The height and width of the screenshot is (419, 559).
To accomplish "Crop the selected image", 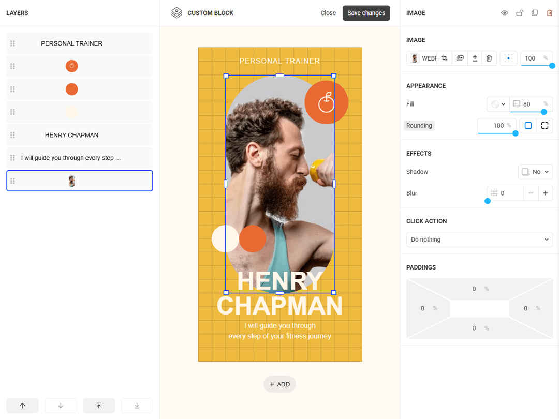I will (444, 58).
